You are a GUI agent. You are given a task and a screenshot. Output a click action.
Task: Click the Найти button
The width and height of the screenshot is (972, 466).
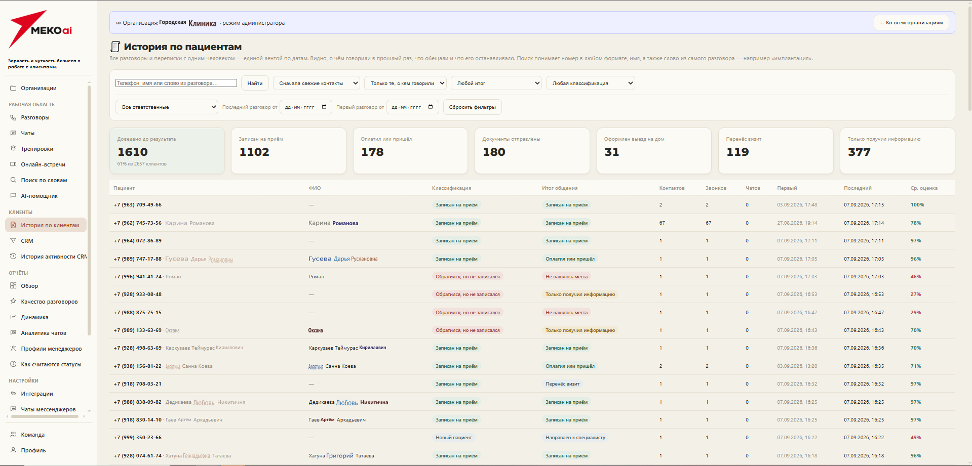click(255, 83)
